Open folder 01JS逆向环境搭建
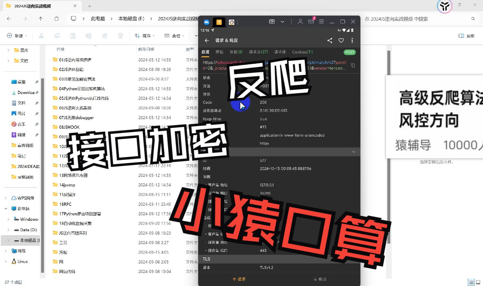The width and height of the screenshot is (483, 286). [75, 60]
